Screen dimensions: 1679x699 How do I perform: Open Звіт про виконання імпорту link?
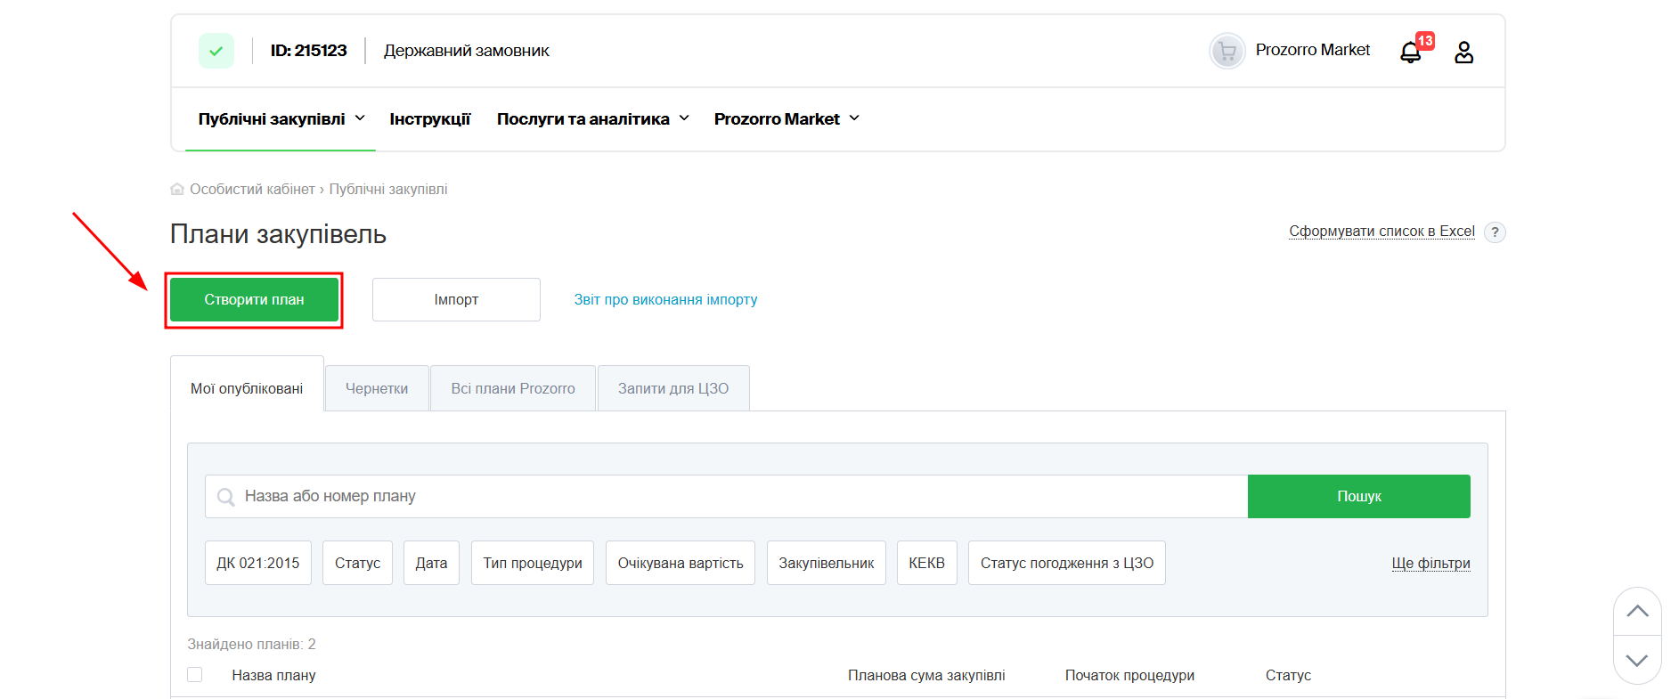tap(665, 300)
